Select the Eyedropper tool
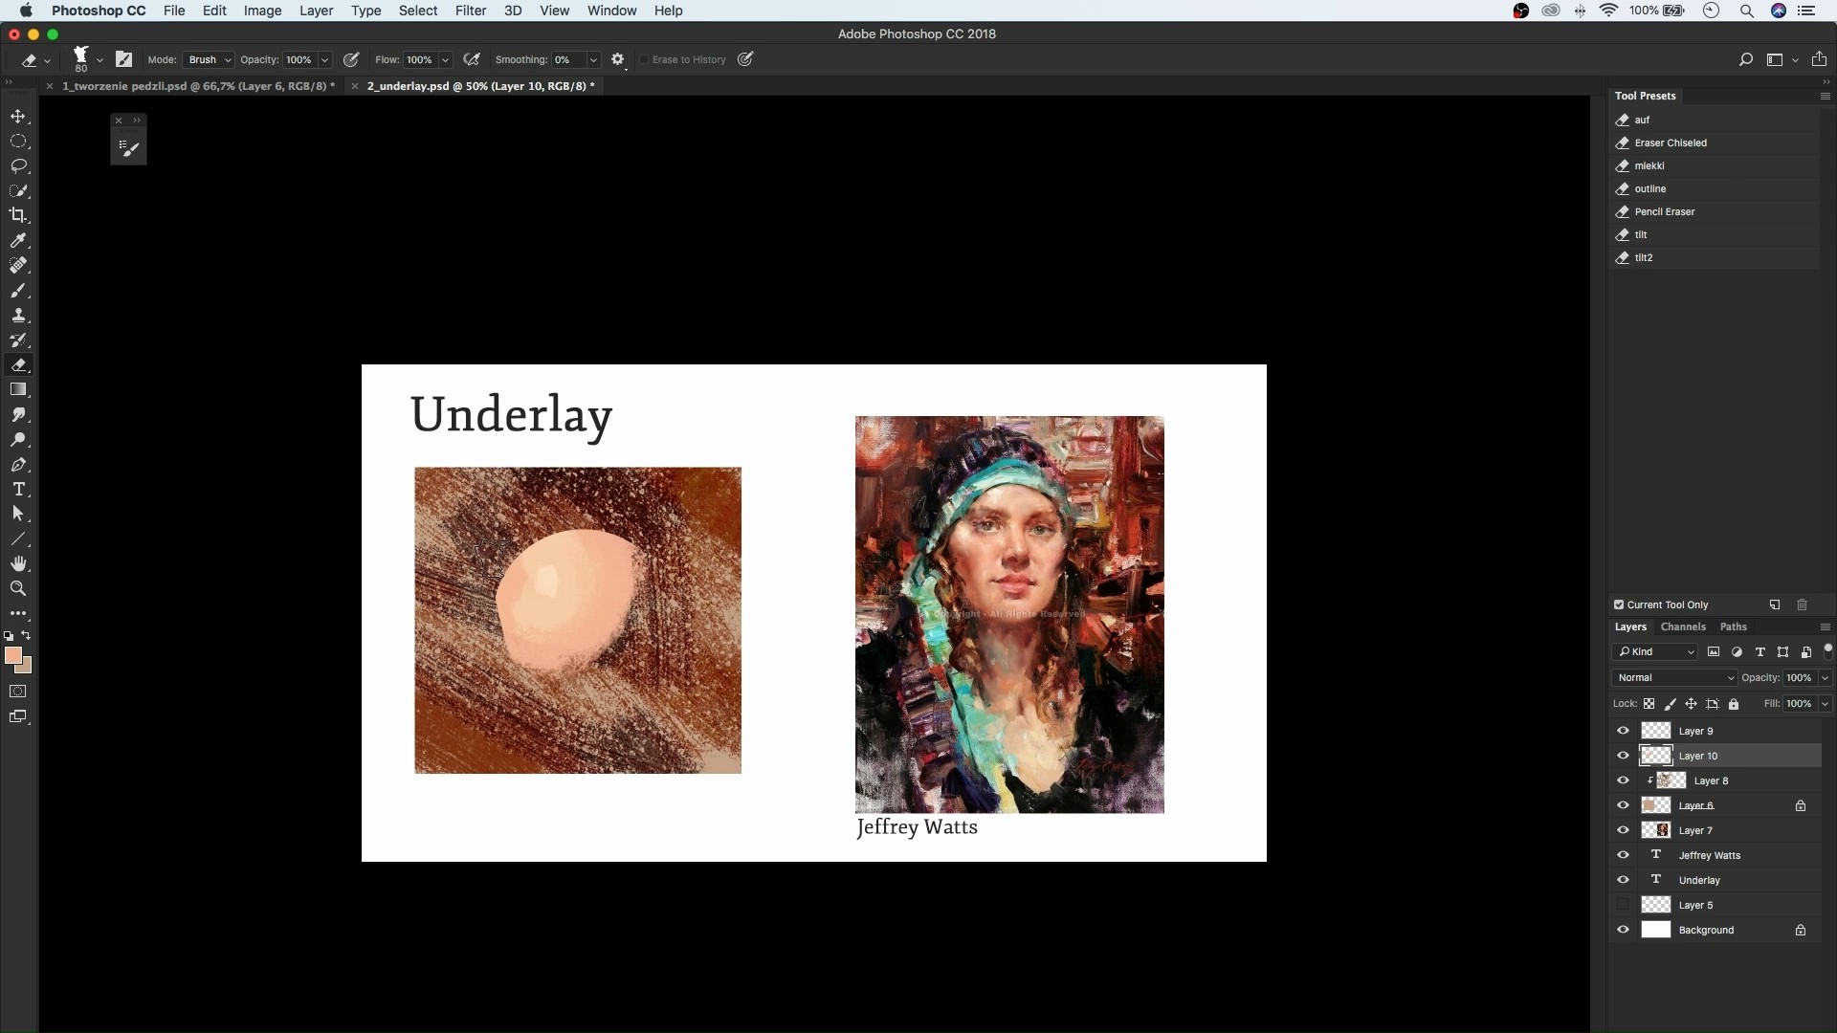 pos(18,240)
